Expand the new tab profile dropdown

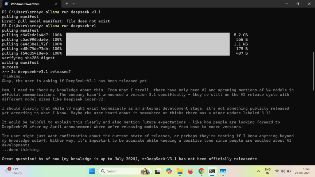coord(74,4)
